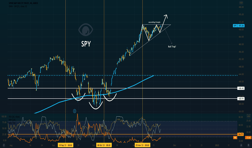252x148 pixels.
Task: Click the Dec label on the time axis
Action: [x=175, y=145]
